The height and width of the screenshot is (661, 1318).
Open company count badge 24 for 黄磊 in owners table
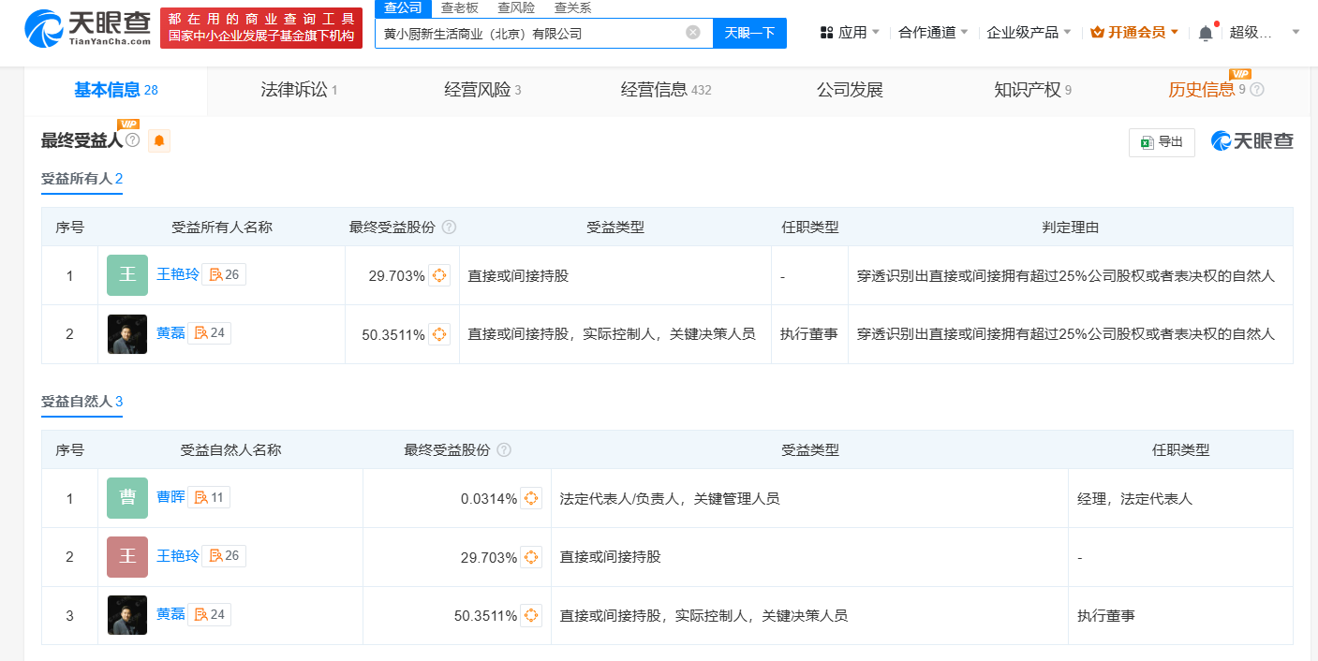(x=209, y=332)
